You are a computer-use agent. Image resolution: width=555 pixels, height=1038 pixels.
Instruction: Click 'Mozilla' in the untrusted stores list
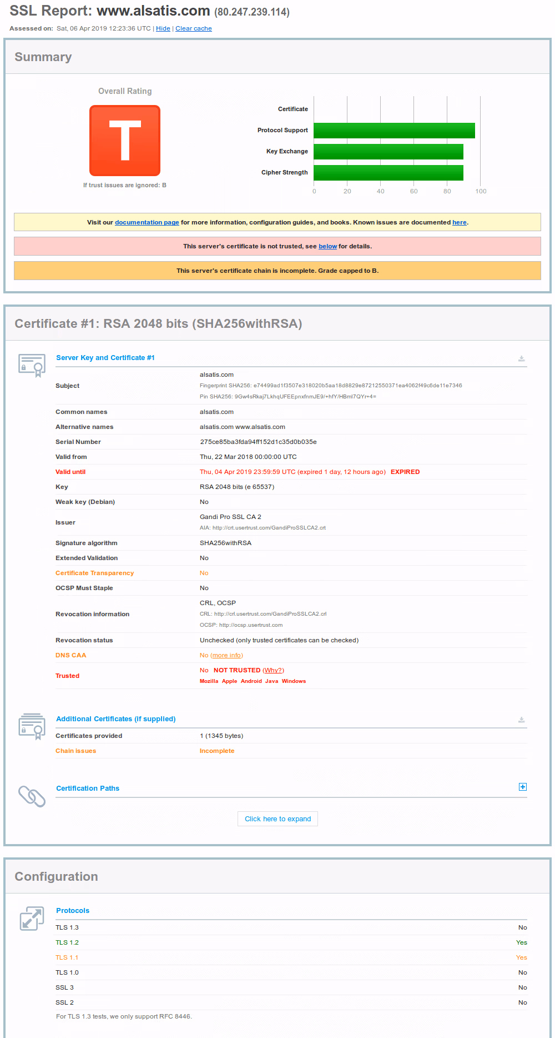point(209,681)
